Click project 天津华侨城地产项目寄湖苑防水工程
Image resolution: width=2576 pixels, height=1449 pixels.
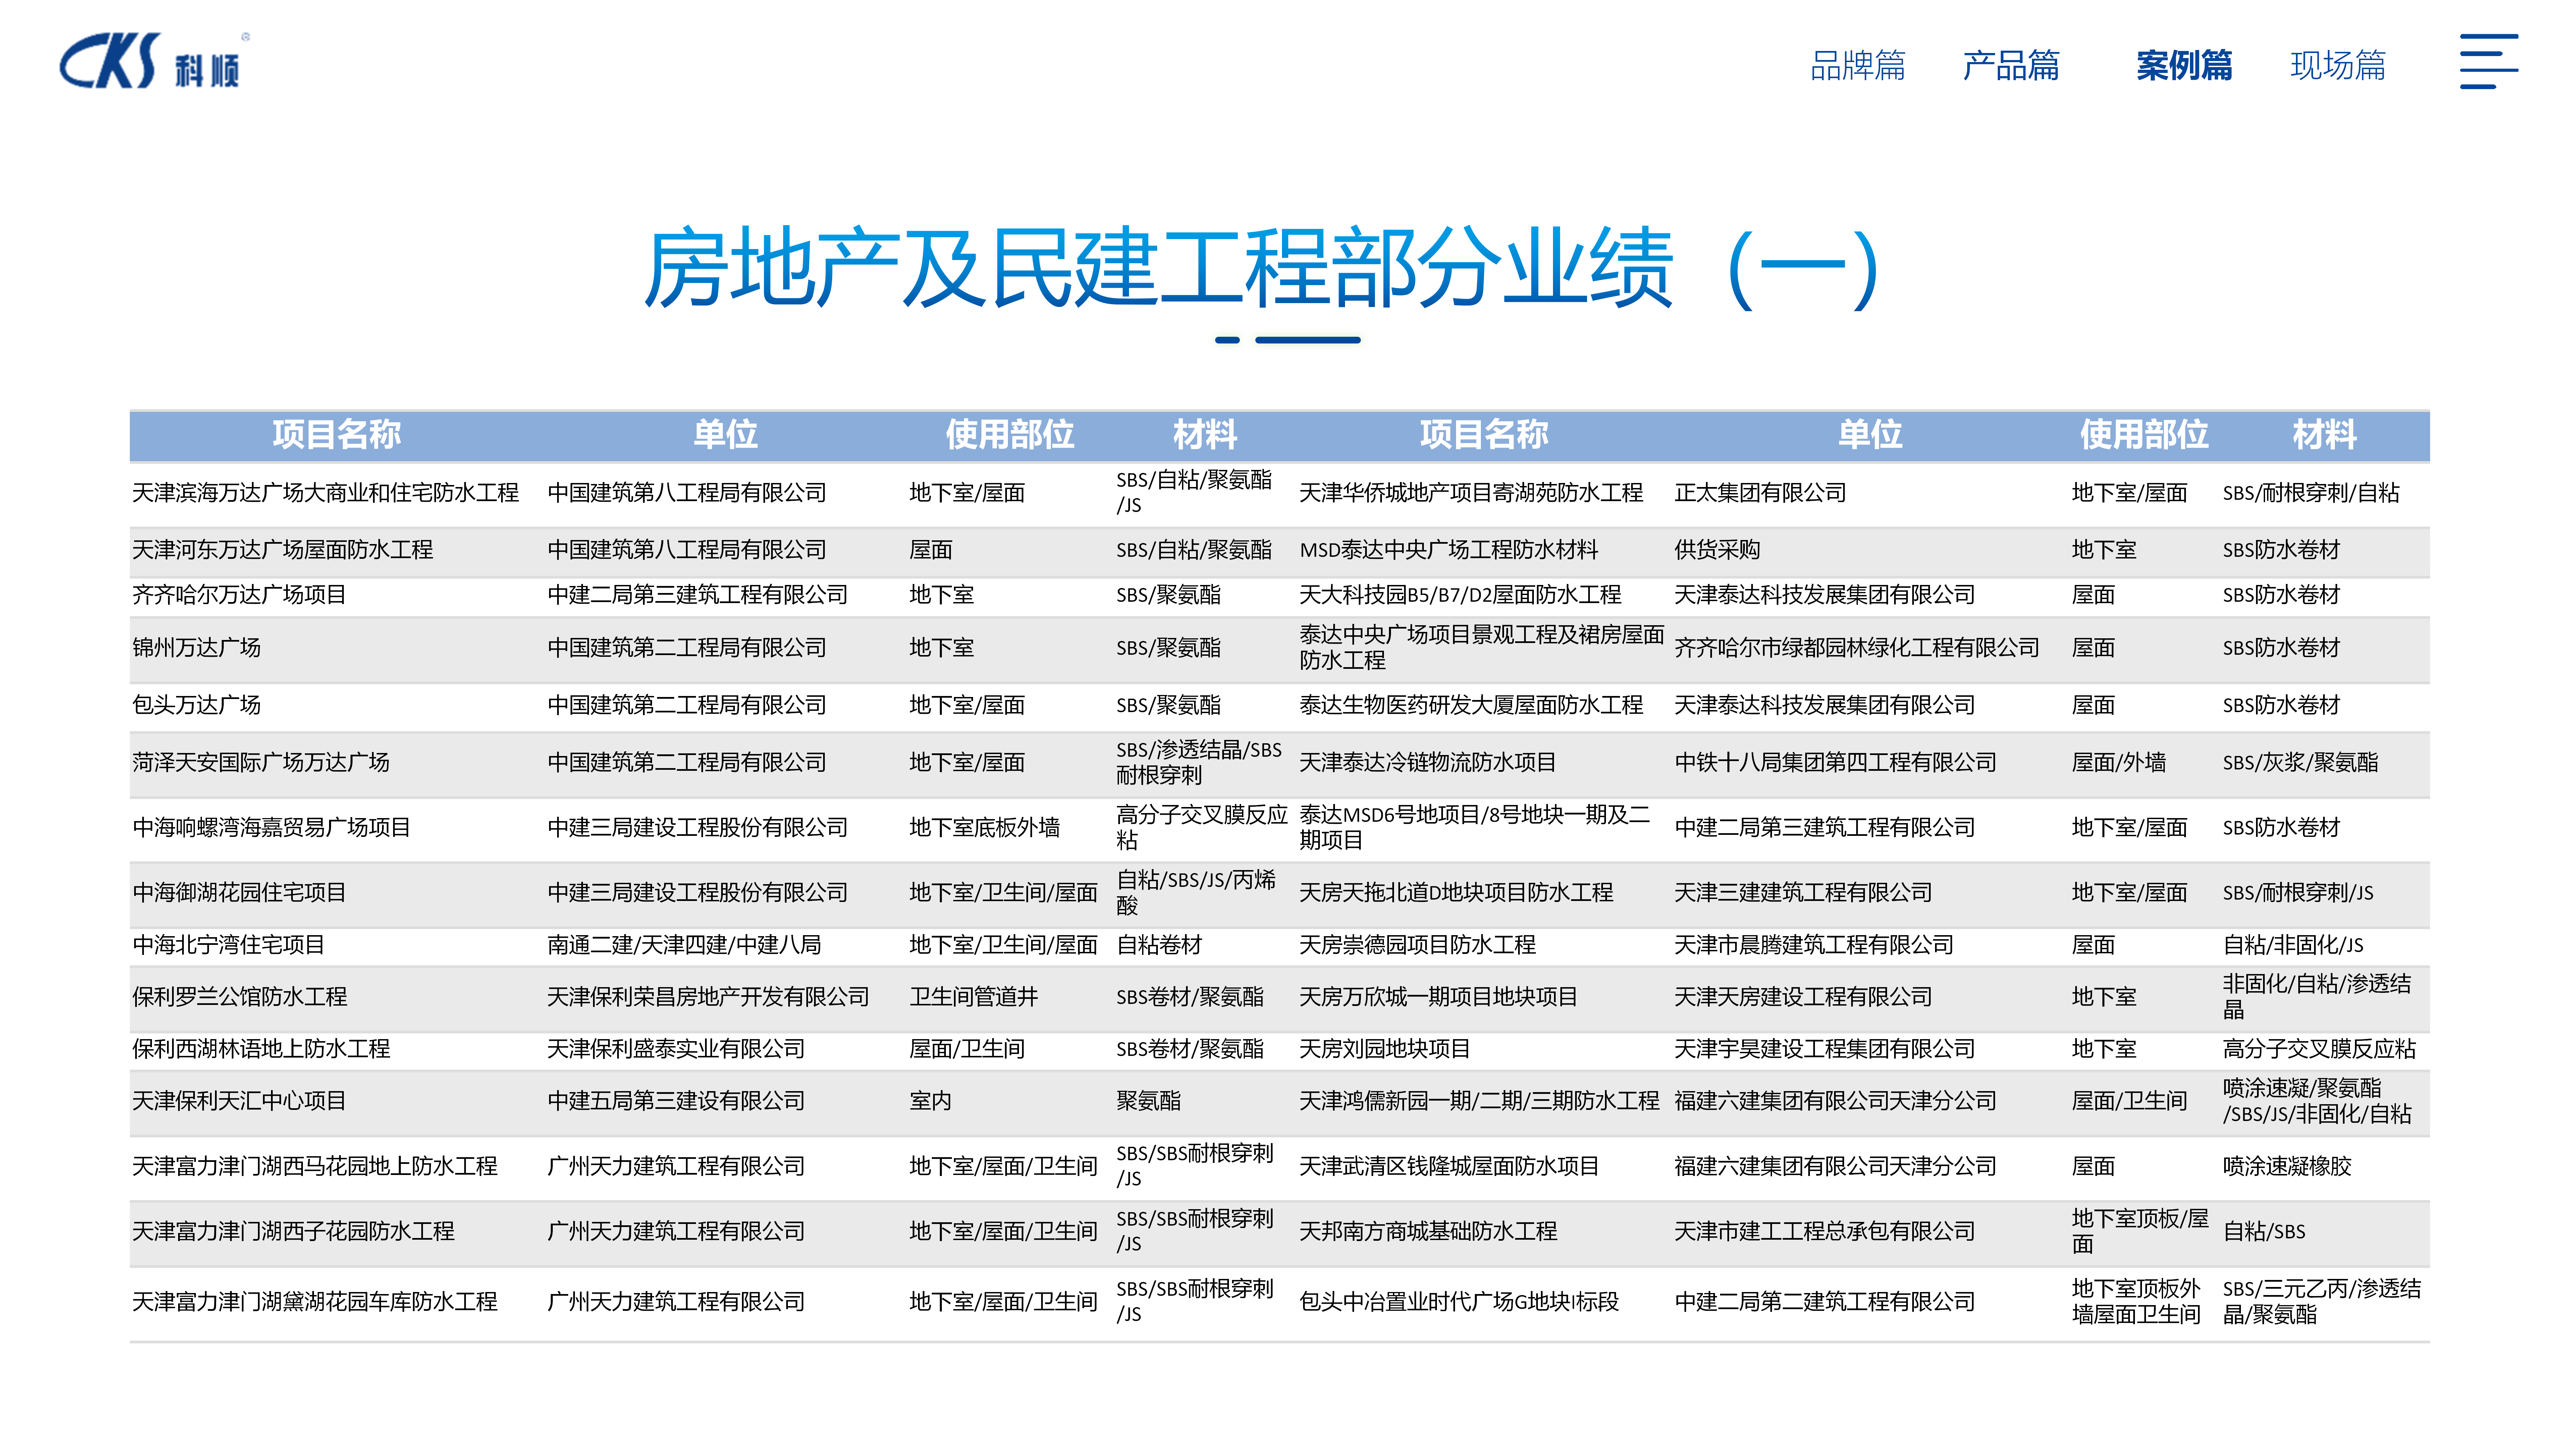point(1471,493)
